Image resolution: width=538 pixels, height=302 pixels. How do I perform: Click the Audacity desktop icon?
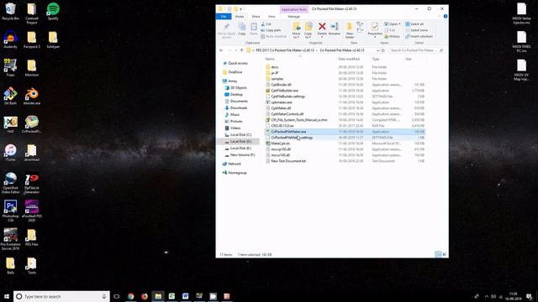[10, 39]
